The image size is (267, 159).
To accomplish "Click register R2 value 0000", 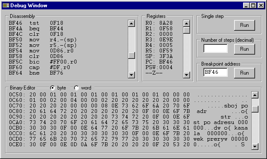I will [x=166, y=34].
